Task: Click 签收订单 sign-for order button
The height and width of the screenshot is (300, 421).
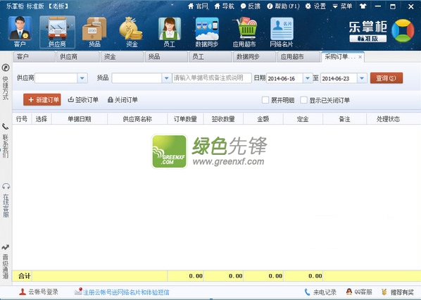Action: pyautogui.click(x=83, y=99)
